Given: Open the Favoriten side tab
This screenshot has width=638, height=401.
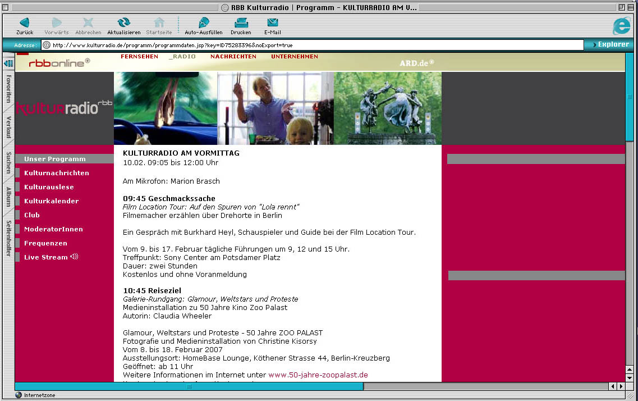Looking at the screenshot, I should [8, 88].
